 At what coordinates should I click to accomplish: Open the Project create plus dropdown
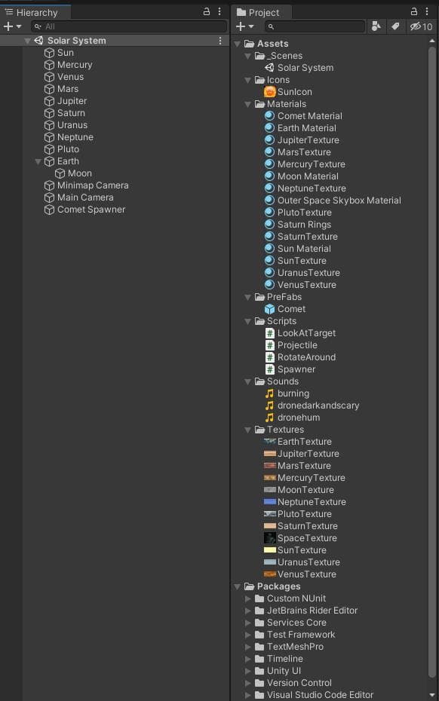coord(244,27)
